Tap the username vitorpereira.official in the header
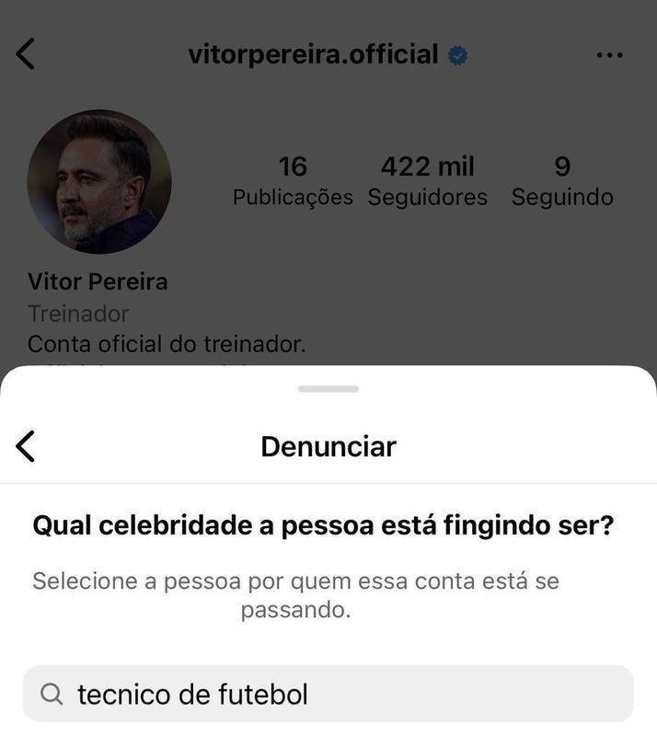Viewport: 657px width, 736px height. point(316,53)
